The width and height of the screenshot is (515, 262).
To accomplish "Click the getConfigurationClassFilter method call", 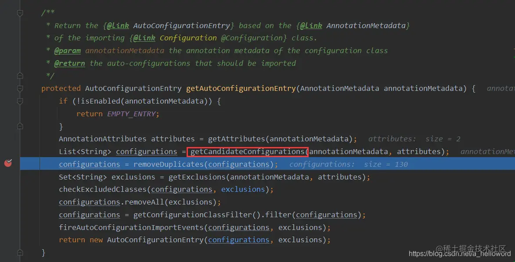I will [x=192, y=215].
